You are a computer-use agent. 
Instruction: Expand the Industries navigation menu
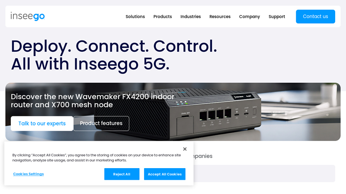click(191, 16)
